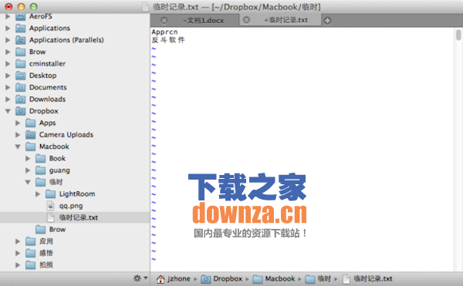Close the 文档1.docx tab
The height and width of the screenshot is (286, 463).
pyautogui.click(x=164, y=20)
